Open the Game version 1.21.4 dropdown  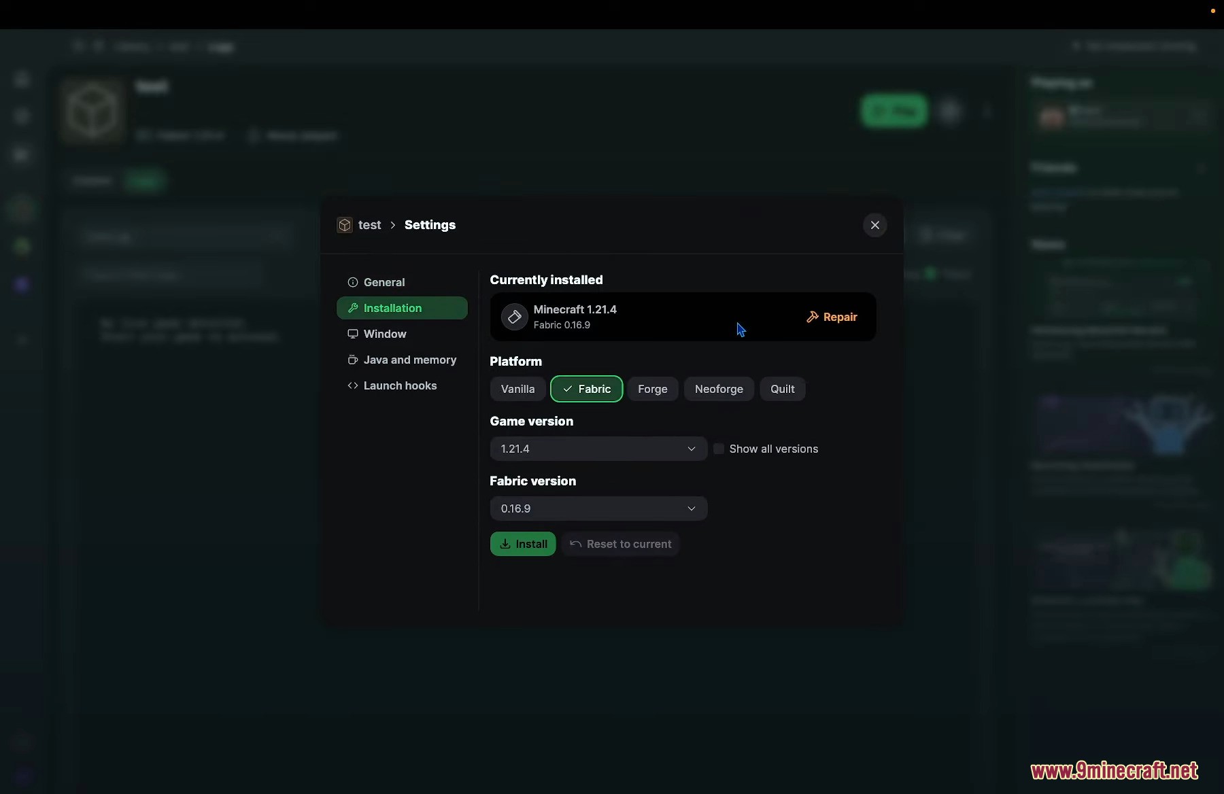(x=598, y=449)
